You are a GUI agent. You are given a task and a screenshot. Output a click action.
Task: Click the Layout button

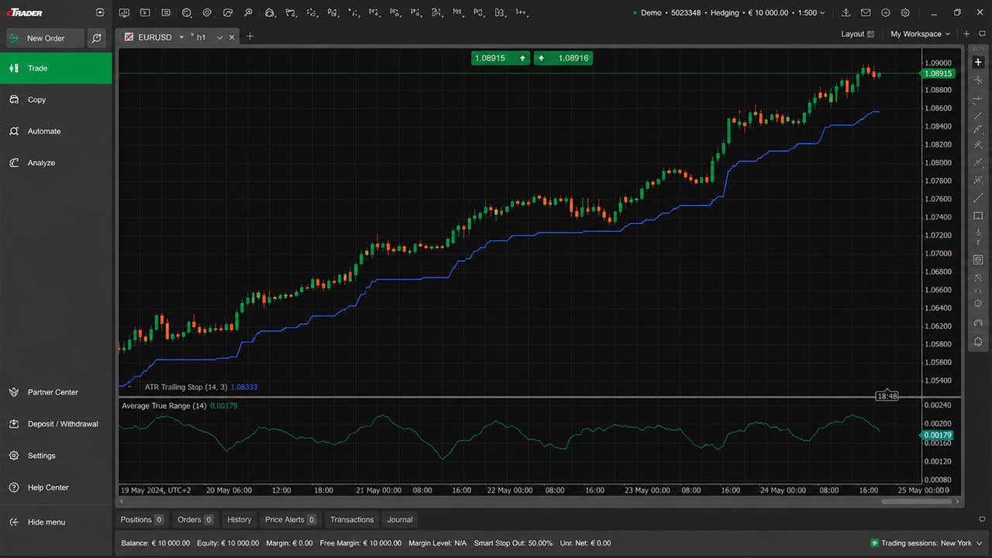pyautogui.click(x=858, y=34)
